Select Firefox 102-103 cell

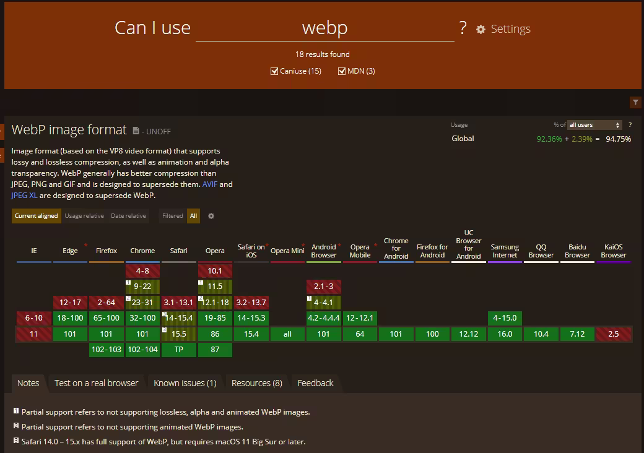click(x=107, y=350)
